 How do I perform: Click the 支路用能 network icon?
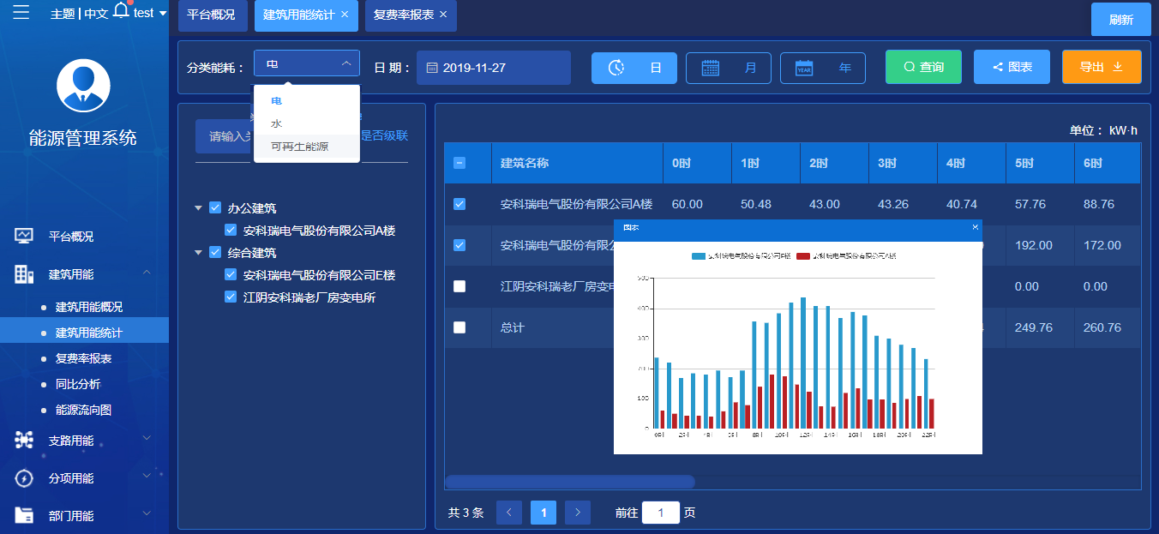(x=24, y=440)
